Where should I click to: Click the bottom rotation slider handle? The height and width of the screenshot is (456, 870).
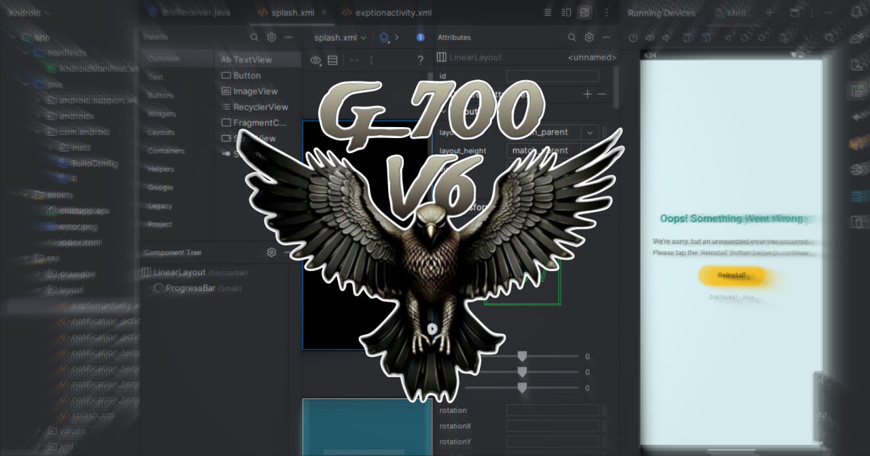(x=522, y=387)
